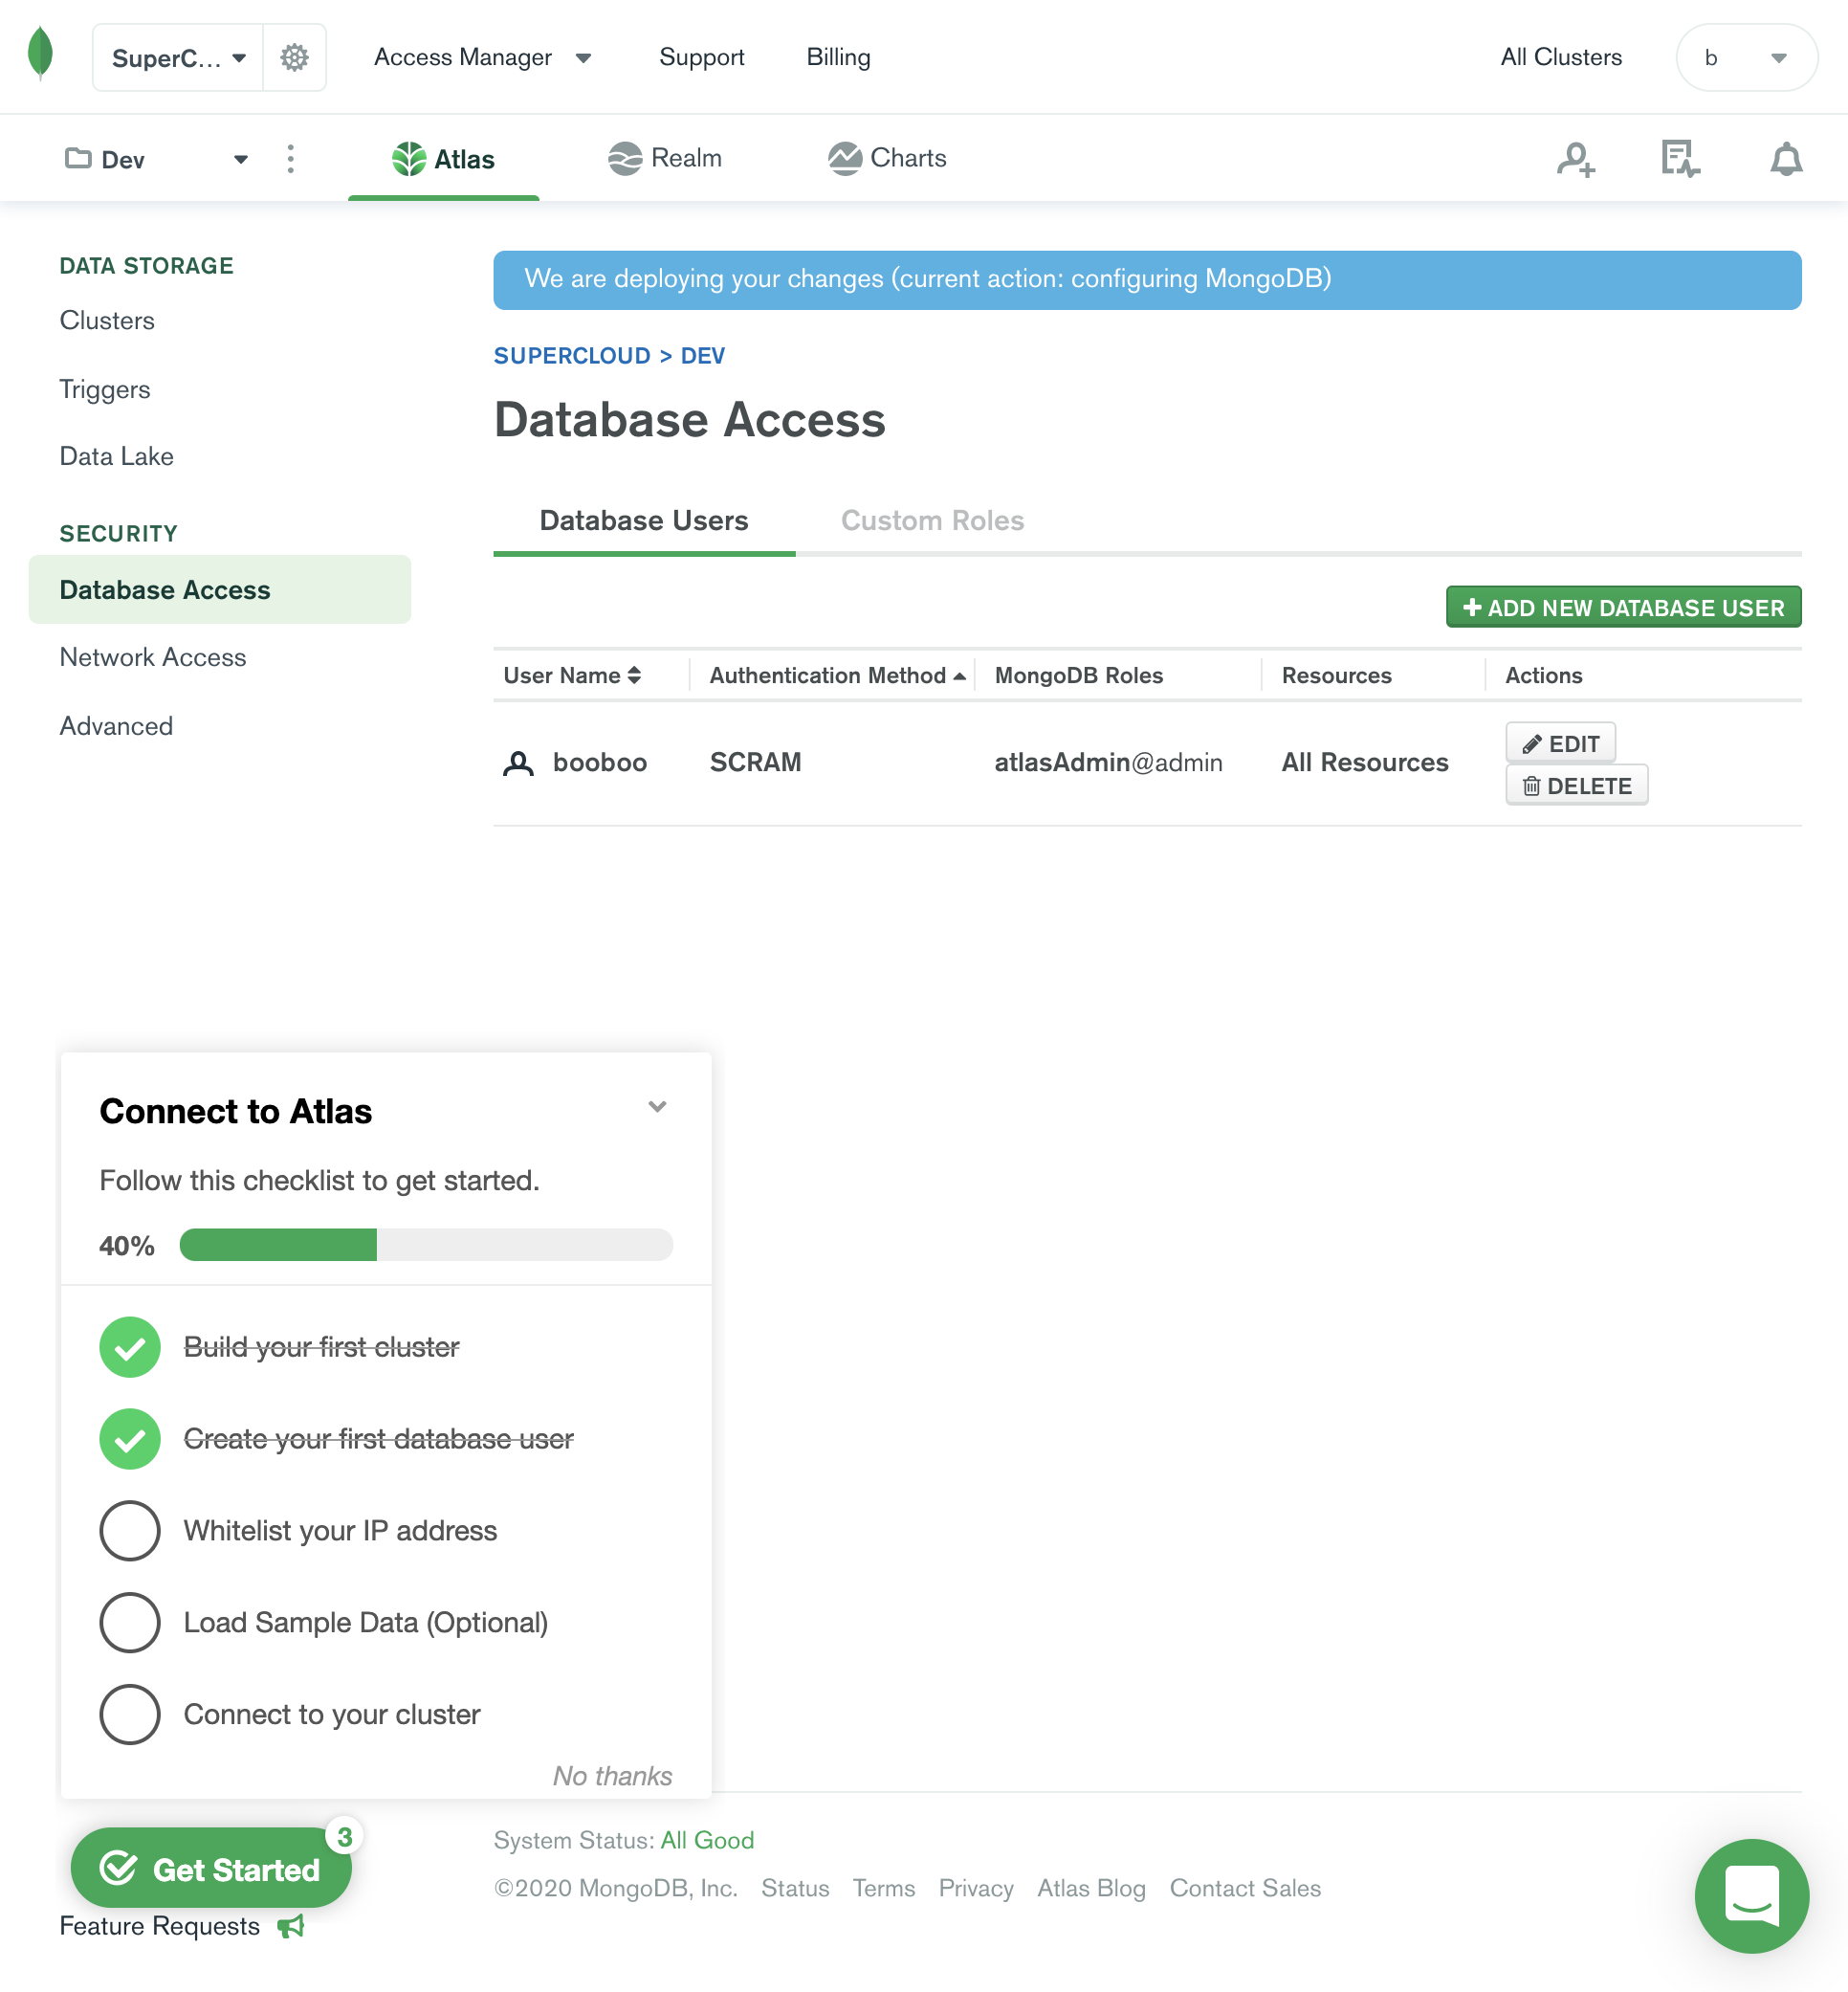
Task: Switch to the Custom Roles tab
Action: [x=932, y=521]
